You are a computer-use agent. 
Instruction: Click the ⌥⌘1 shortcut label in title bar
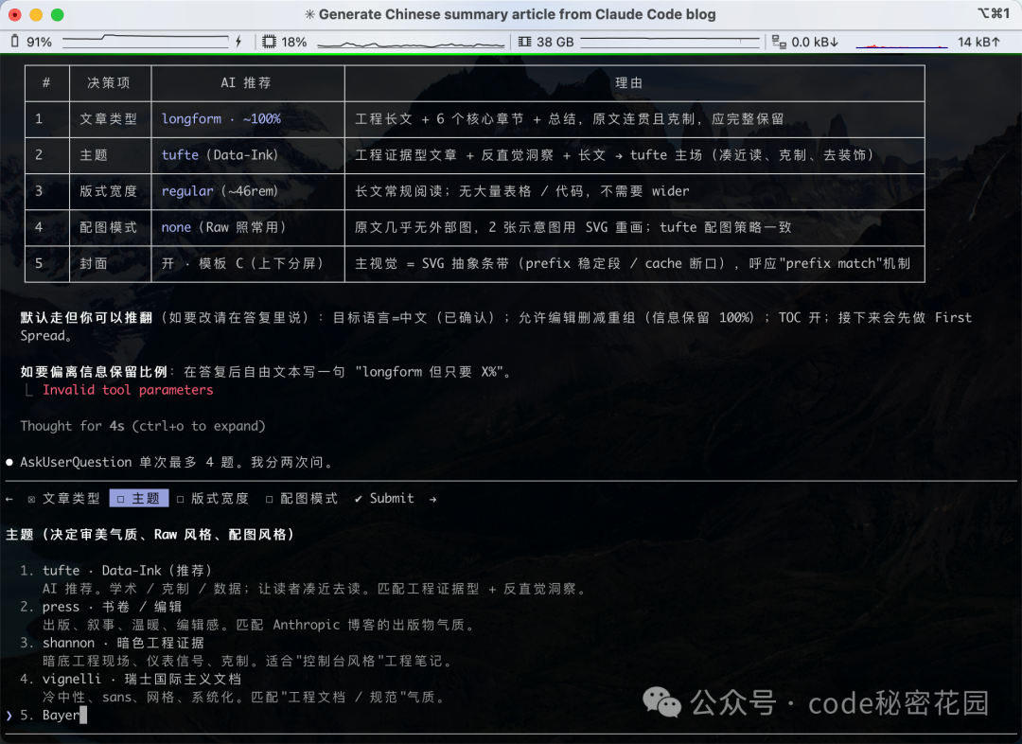coord(994,13)
